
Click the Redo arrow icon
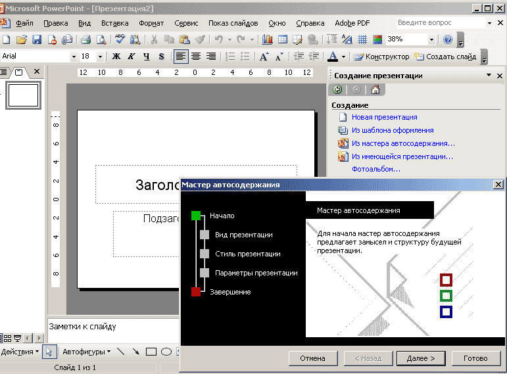point(241,39)
